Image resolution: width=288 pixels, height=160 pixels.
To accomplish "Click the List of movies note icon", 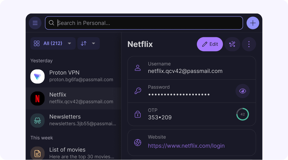I will (x=37, y=153).
